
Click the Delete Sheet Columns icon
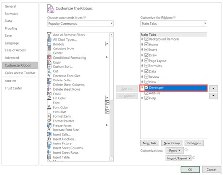click(x=49, y=84)
